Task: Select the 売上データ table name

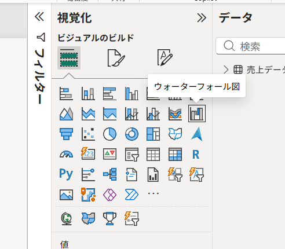Action: (266, 69)
